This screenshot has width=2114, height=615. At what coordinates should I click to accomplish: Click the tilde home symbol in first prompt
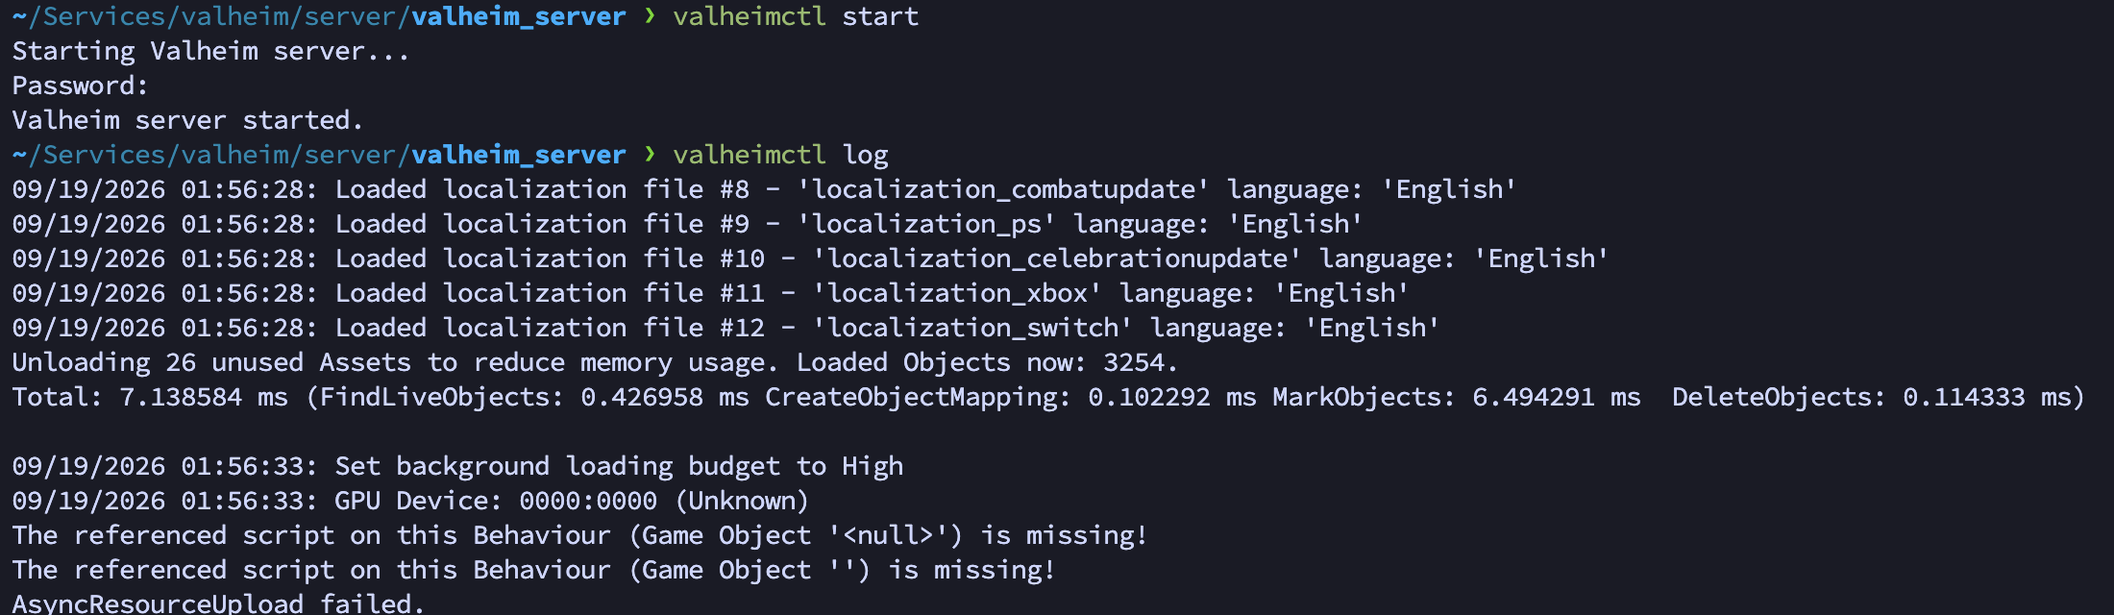pos(19,16)
